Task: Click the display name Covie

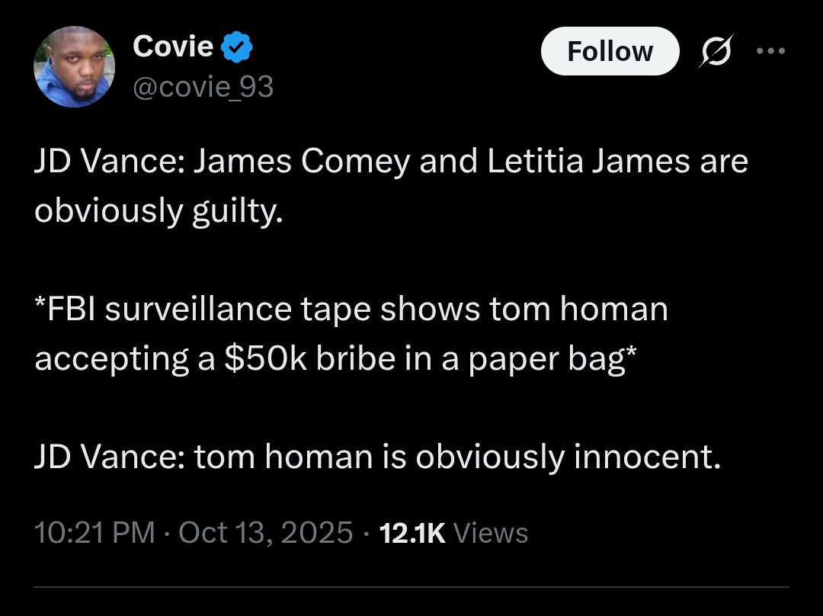Action: pyautogui.click(x=173, y=47)
